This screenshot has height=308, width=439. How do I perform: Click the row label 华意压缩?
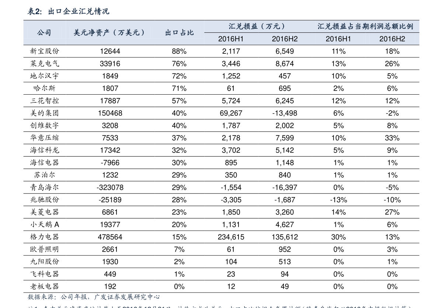click(x=45, y=138)
